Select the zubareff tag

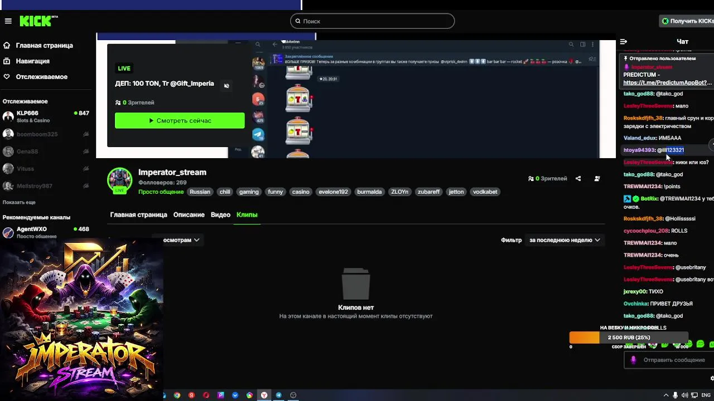(x=428, y=192)
